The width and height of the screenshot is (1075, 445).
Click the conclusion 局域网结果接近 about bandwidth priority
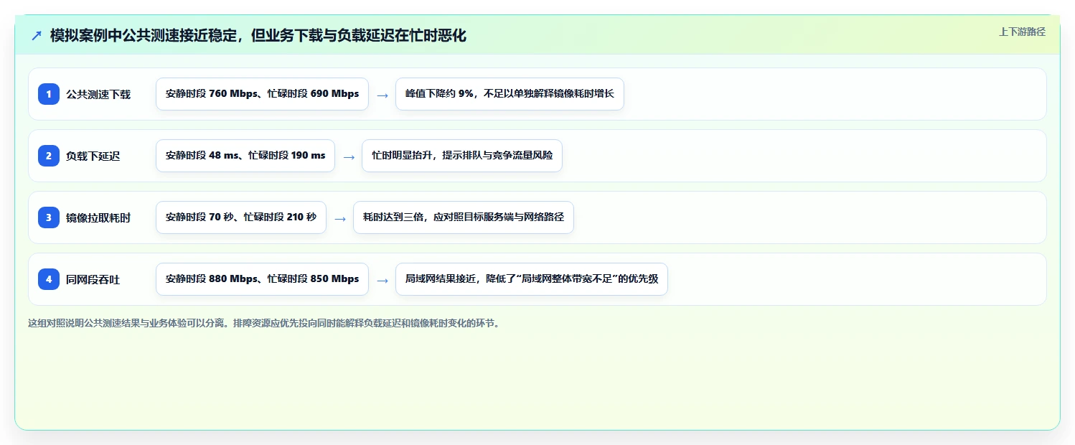pyautogui.click(x=532, y=279)
